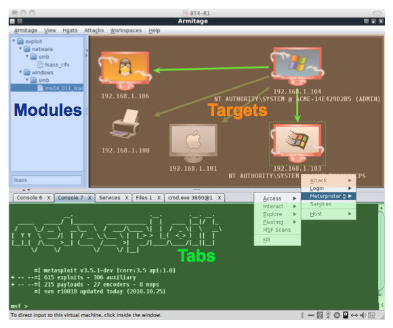
Task: Click the compromised Windows host 192.168.1.103
Action: [297, 143]
